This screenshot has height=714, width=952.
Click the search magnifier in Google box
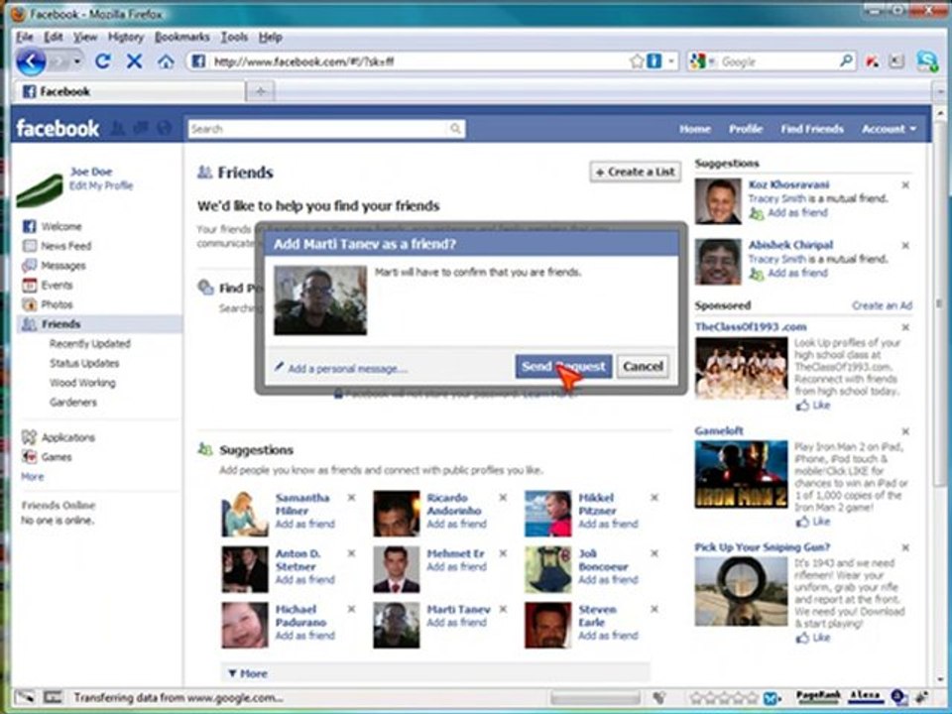click(x=846, y=61)
